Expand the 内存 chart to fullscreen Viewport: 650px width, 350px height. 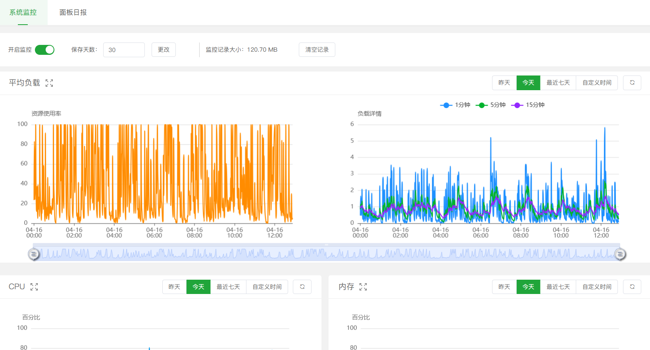coord(363,287)
